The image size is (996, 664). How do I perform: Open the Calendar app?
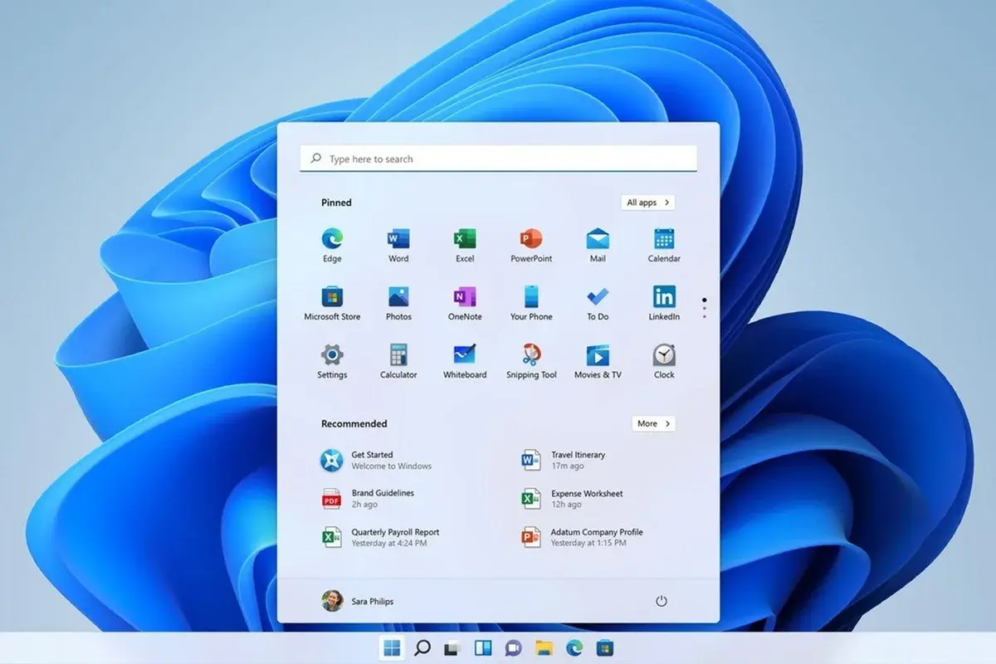664,246
